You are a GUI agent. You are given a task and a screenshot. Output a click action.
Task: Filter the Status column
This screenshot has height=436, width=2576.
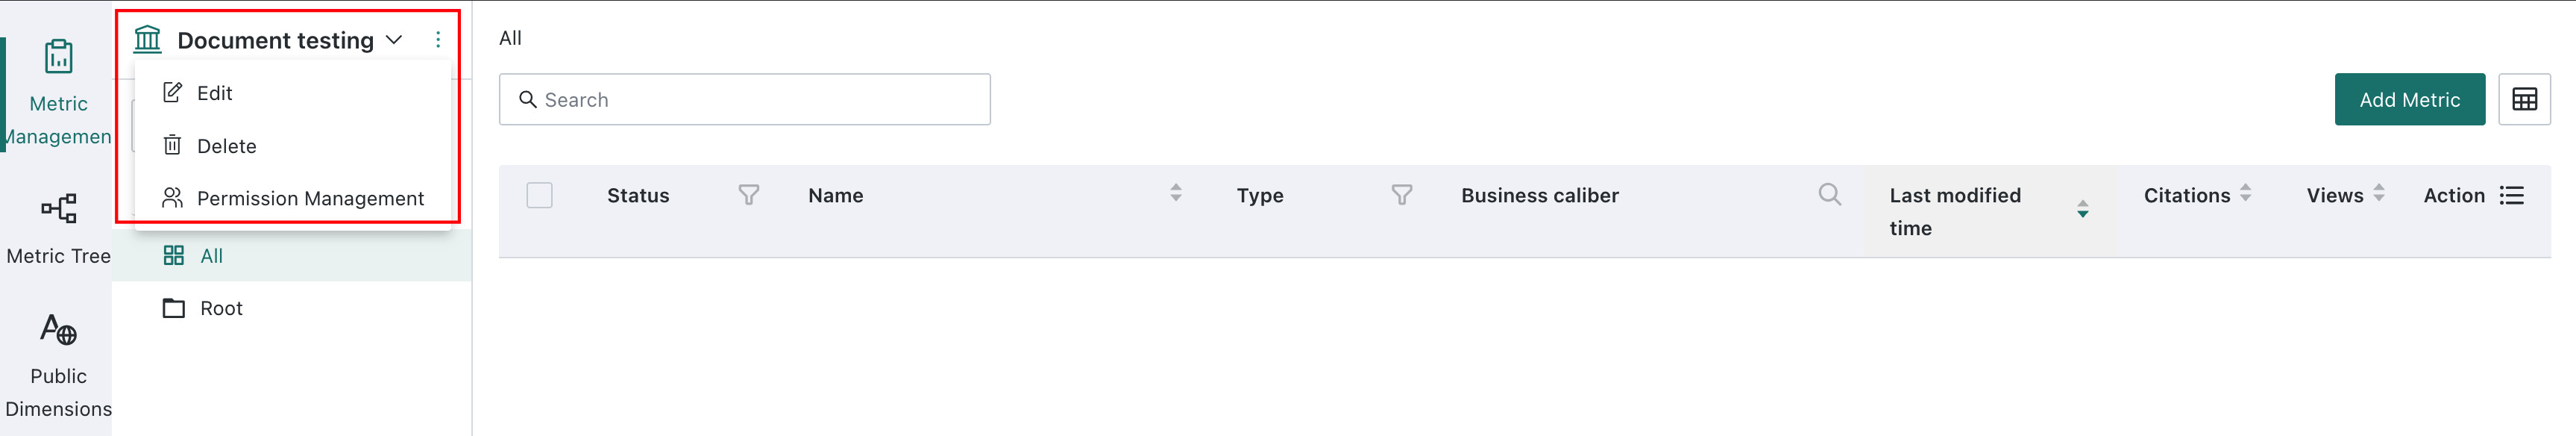pyautogui.click(x=748, y=195)
